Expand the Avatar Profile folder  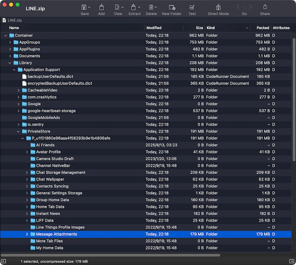click(x=27, y=152)
